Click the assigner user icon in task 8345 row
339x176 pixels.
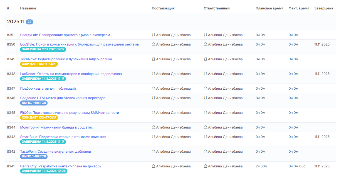[x=154, y=113]
